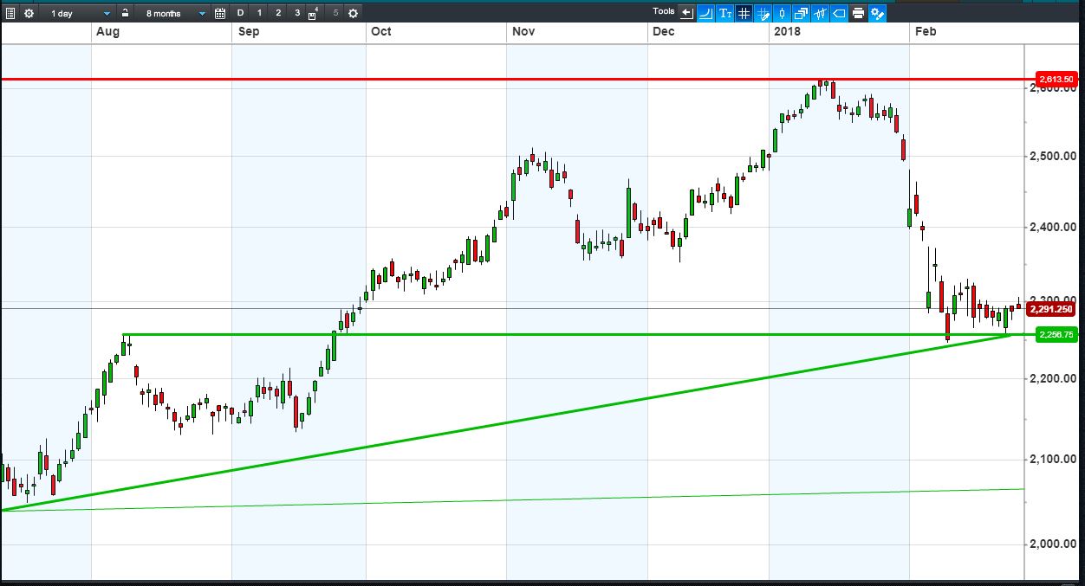Select chart preset 3
The width and height of the screenshot is (1085, 586).
tap(297, 13)
